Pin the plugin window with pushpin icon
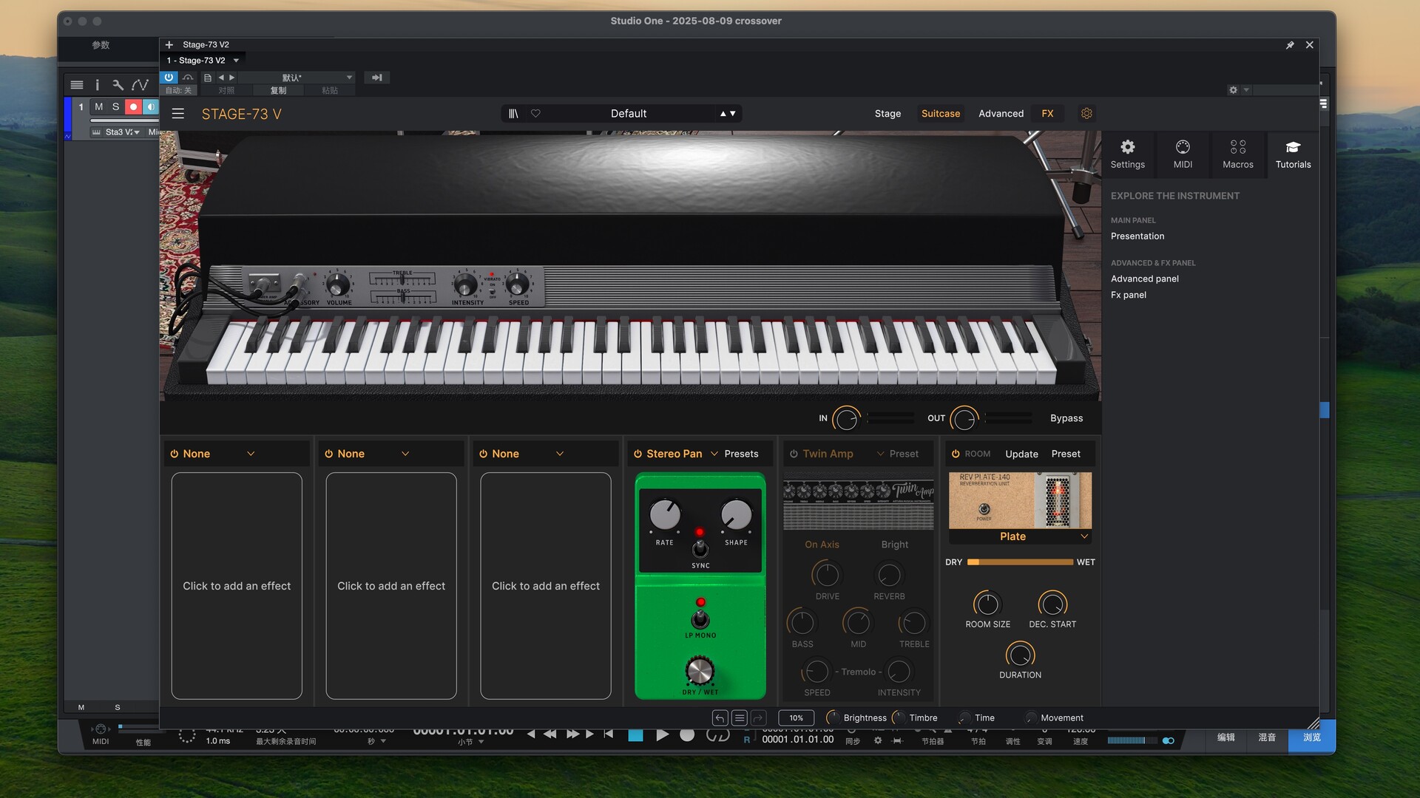The image size is (1420, 798). (x=1290, y=45)
